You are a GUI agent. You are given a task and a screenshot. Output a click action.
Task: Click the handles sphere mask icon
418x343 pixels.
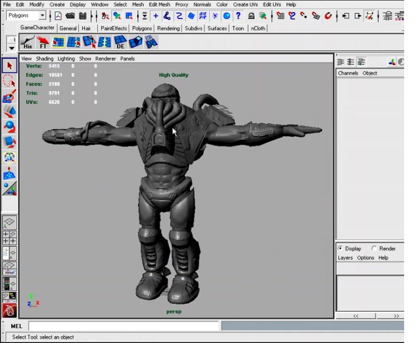click(x=226, y=16)
